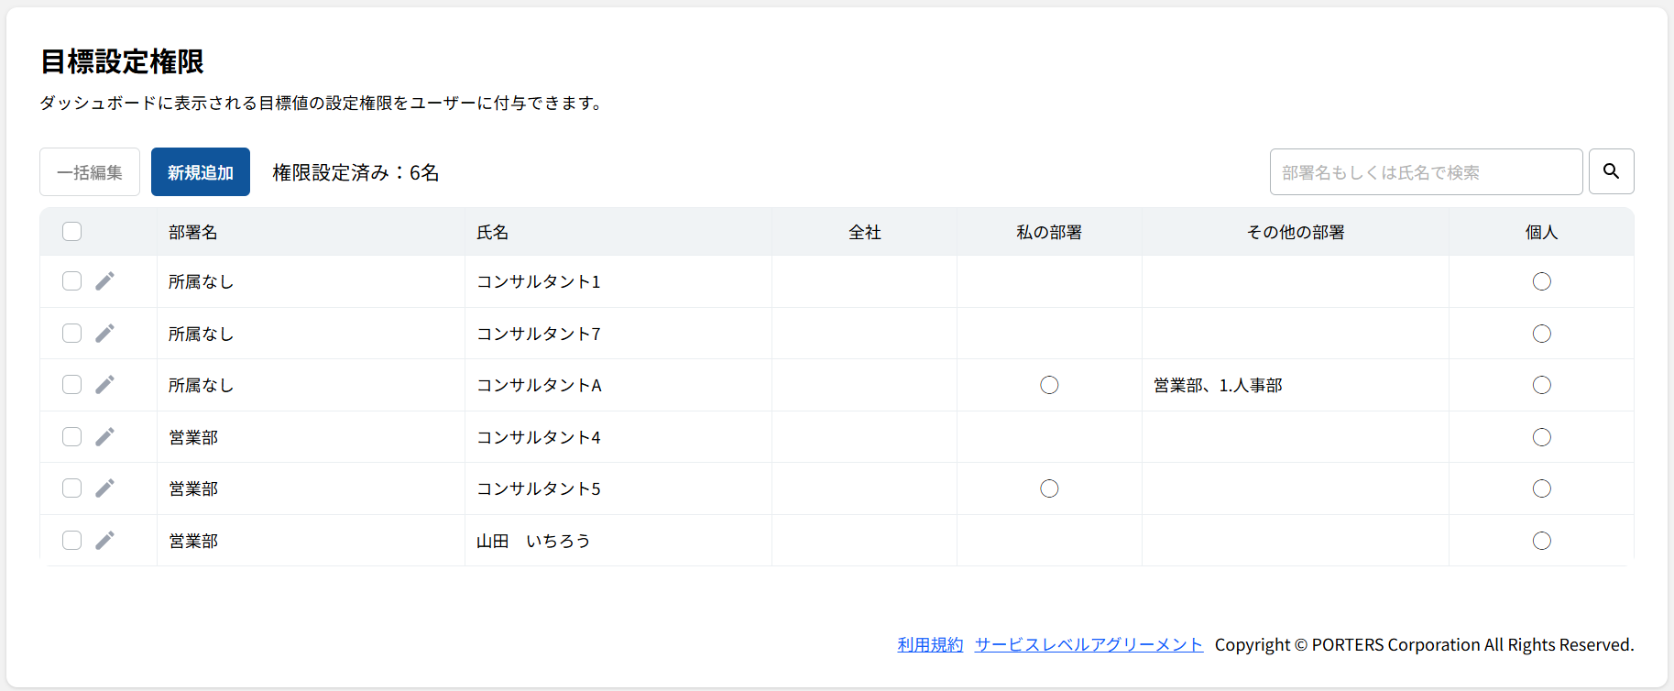The height and width of the screenshot is (691, 1674).
Task: Click the magnifying glass search icon
Action: click(1611, 171)
